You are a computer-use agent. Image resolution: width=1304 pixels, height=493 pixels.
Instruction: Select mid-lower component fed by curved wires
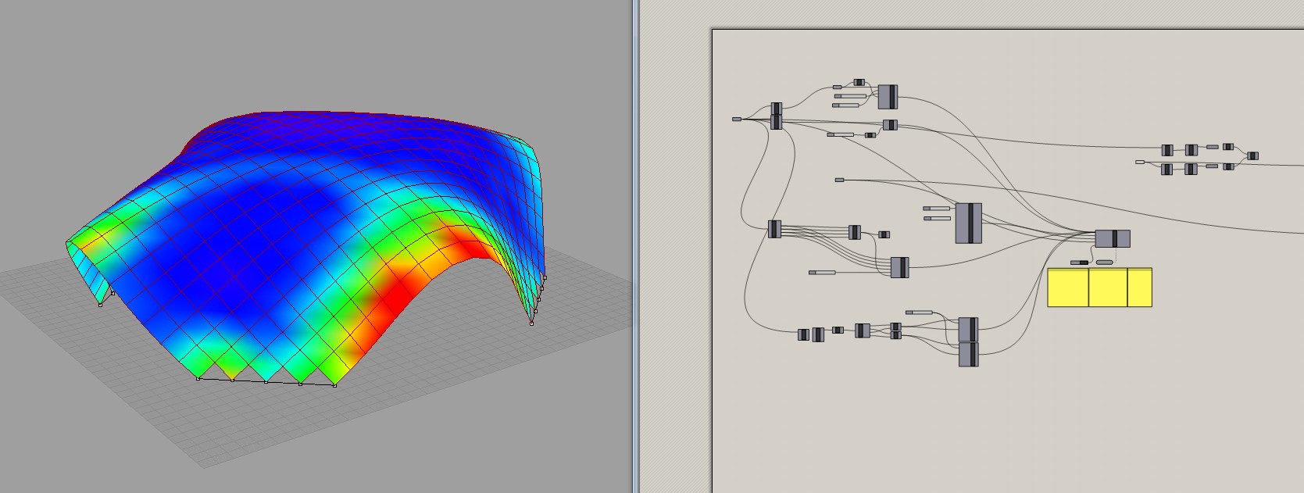click(900, 267)
